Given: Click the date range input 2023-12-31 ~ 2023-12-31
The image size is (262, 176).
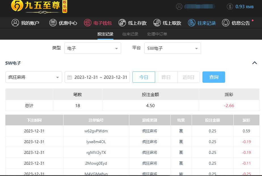Looking at the screenshot, I should coord(97,77).
